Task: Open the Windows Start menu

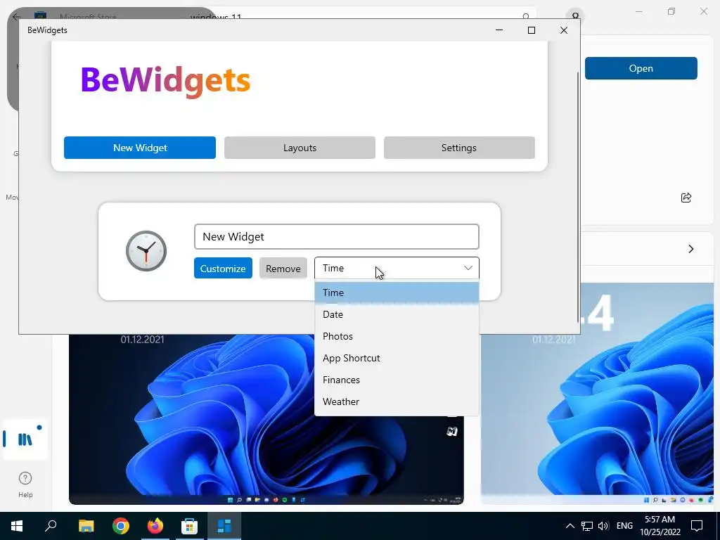Action: coord(17,526)
